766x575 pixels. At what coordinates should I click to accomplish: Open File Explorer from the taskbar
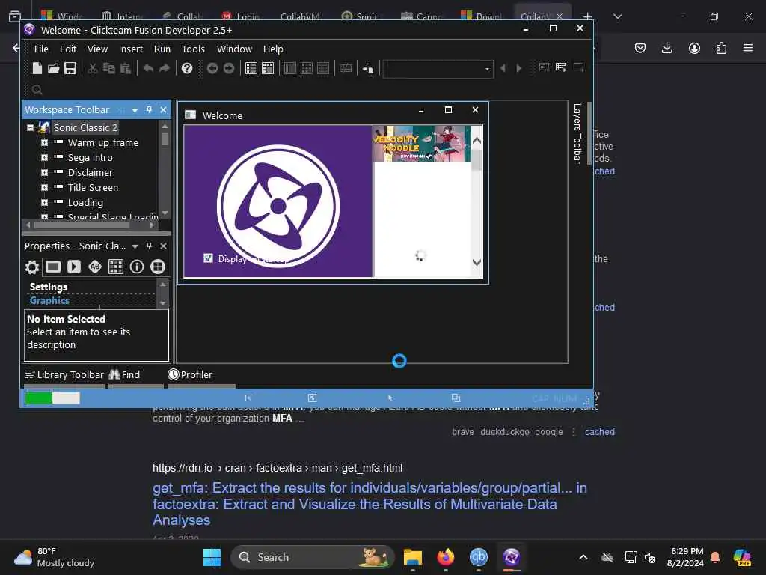coord(413,557)
